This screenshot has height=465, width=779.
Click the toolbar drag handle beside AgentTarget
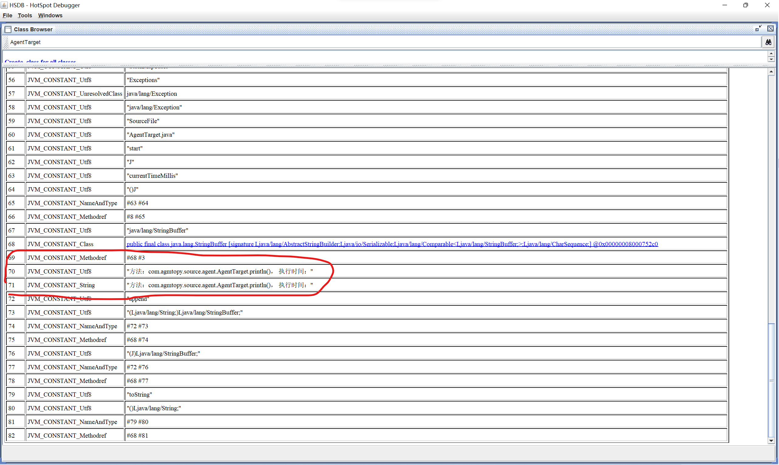pyautogui.click(x=6, y=42)
